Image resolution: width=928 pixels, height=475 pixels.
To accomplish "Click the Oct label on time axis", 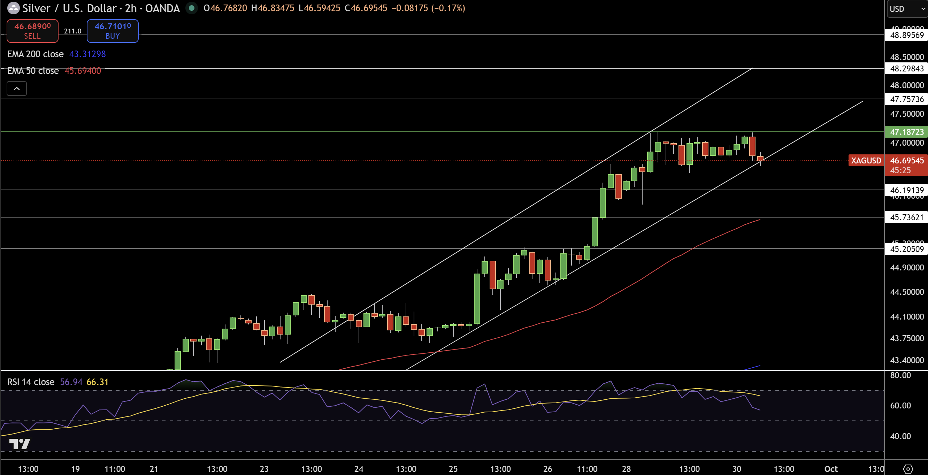I will [831, 469].
